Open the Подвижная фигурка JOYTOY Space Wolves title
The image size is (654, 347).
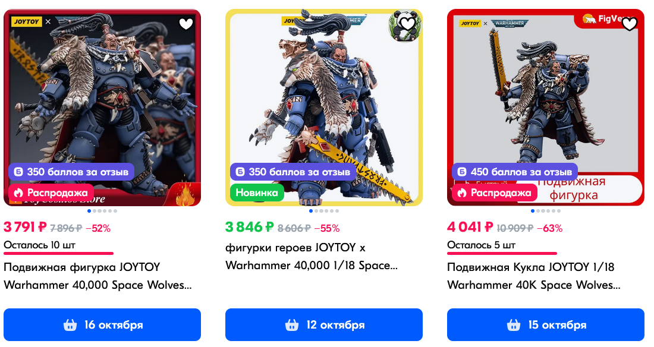click(x=98, y=276)
